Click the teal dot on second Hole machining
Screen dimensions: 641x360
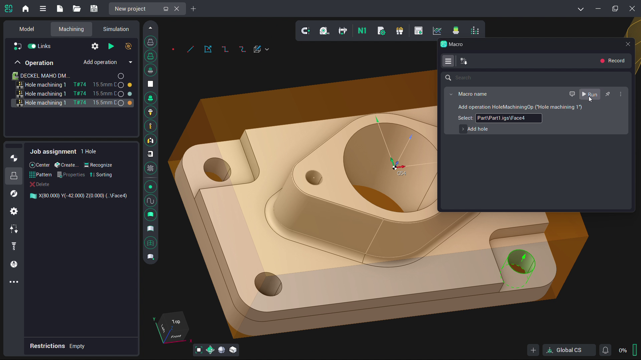(x=130, y=94)
